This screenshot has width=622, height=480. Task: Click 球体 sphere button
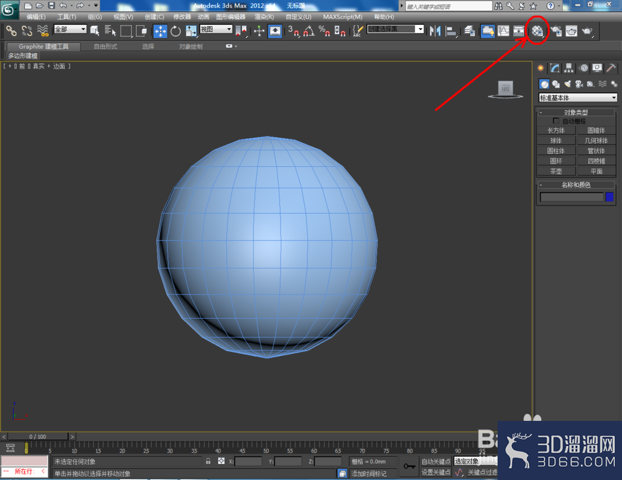[x=555, y=141]
